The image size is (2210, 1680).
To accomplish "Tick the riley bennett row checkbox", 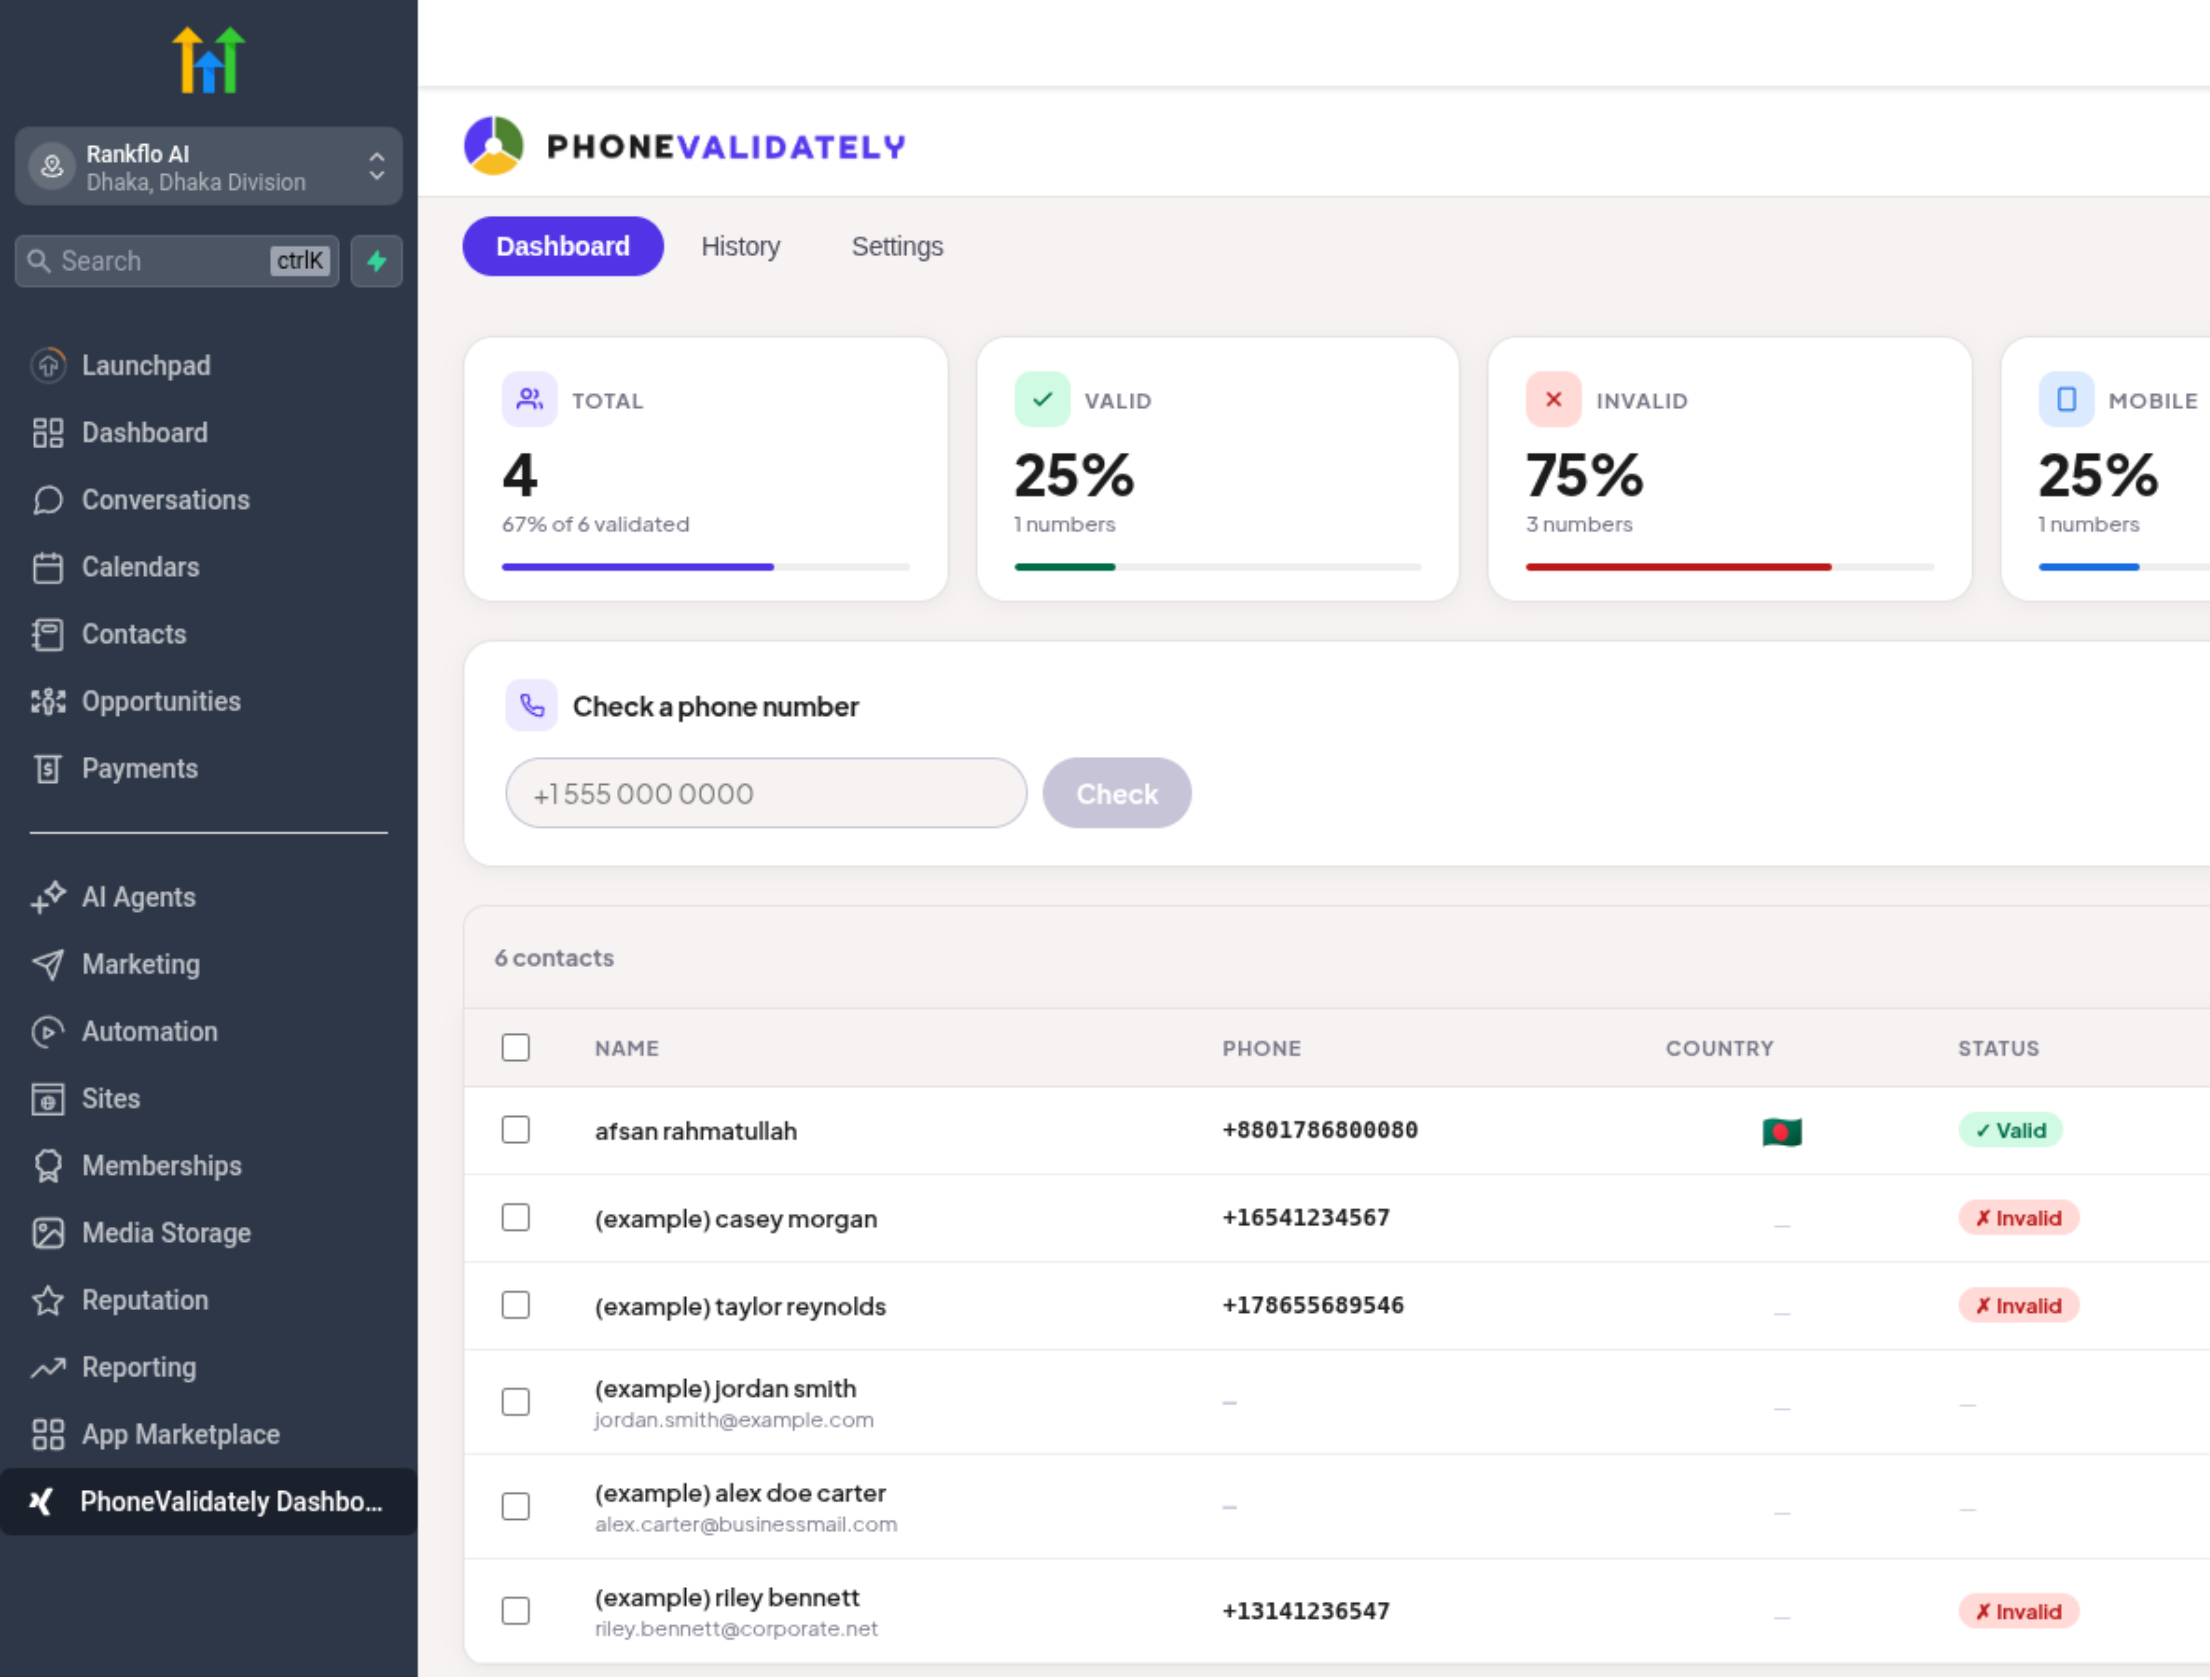I will 516,1611.
